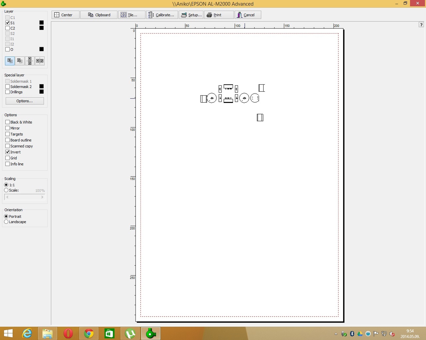Open the Action Center flag icon
The height and width of the screenshot is (340, 426).
tap(376, 334)
